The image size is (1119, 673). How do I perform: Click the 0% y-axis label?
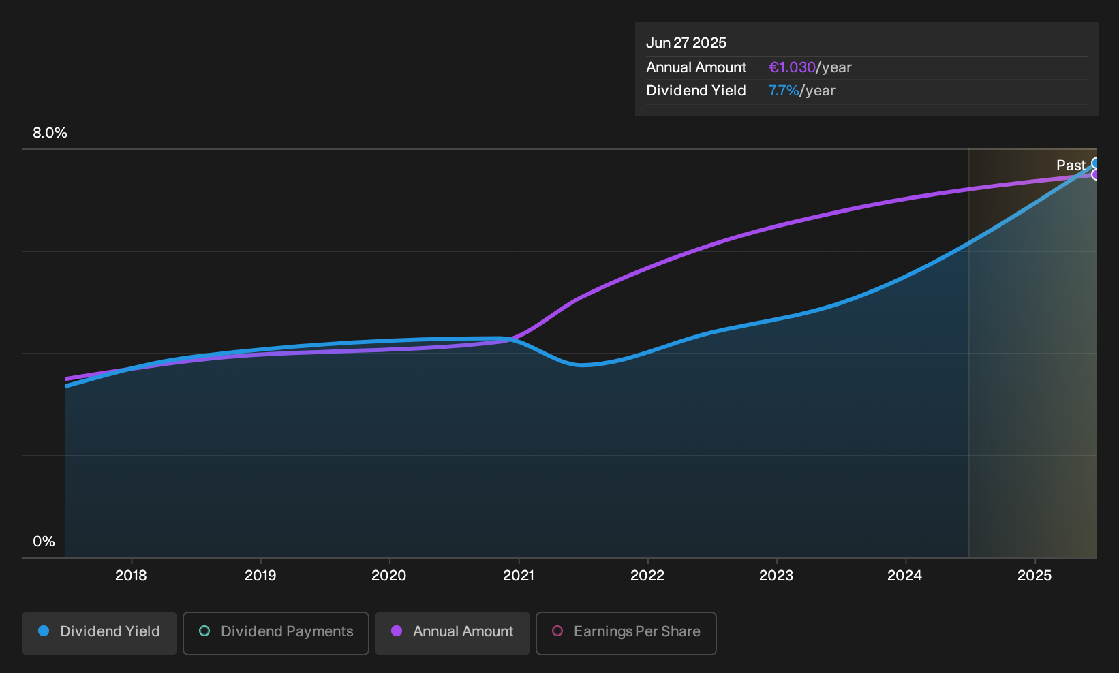click(x=44, y=542)
